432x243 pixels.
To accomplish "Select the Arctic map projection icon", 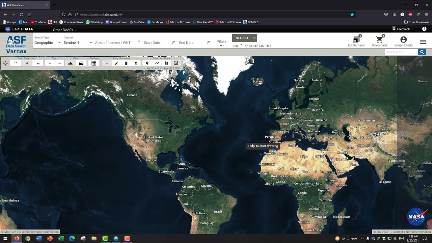I will point(16,63).
